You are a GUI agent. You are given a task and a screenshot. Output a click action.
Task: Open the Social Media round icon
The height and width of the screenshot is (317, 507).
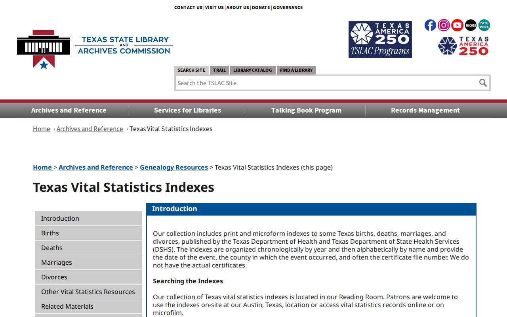click(484, 25)
